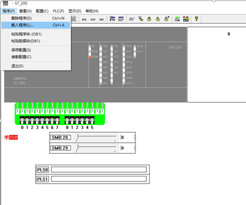
Task: Click the SMB 28 value field
Action: click(x=127, y=137)
